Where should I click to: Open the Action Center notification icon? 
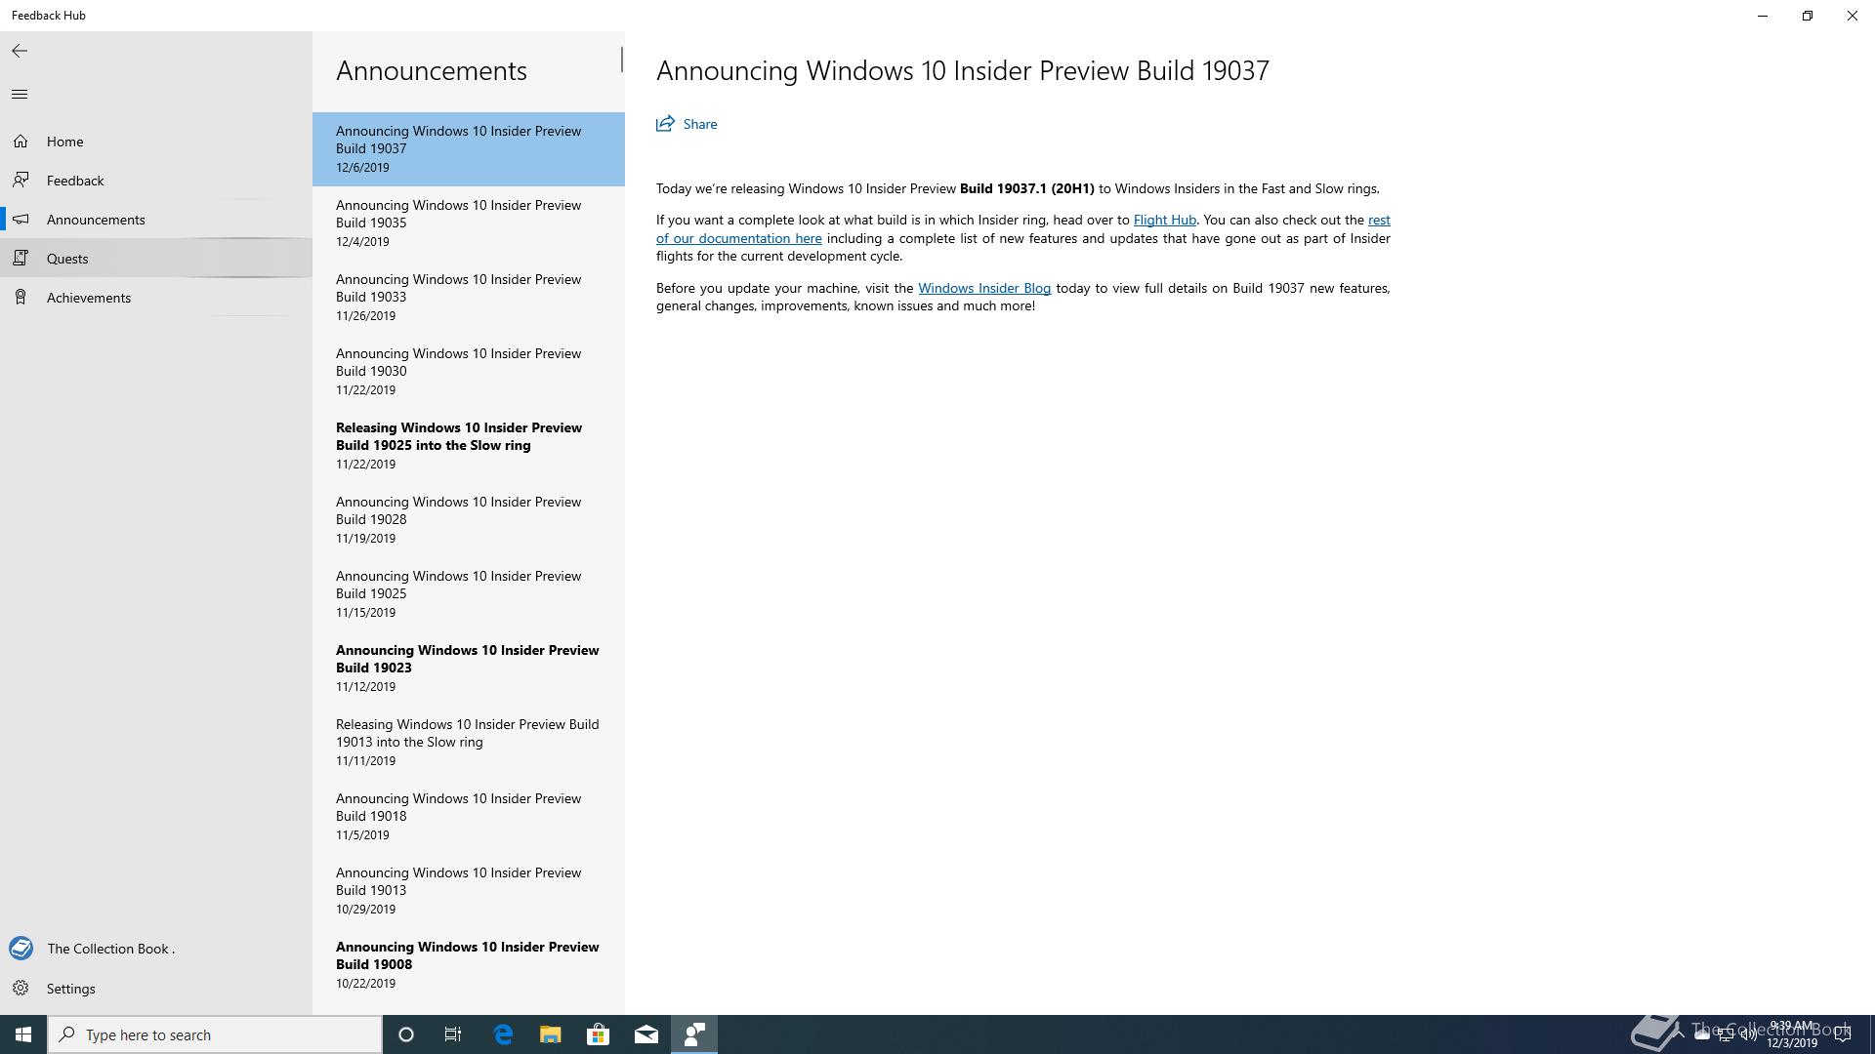pos(1843,1035)
